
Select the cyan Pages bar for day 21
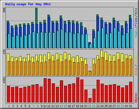click(x=90, y=46)
